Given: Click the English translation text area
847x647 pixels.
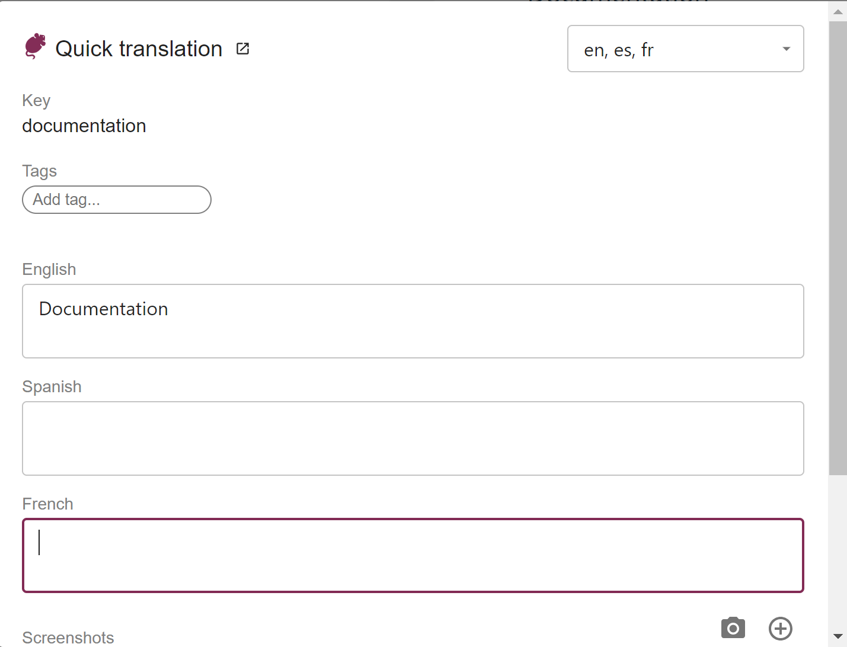Looking at the screenshot, I should pyautogui.click(x=413, y=321).
